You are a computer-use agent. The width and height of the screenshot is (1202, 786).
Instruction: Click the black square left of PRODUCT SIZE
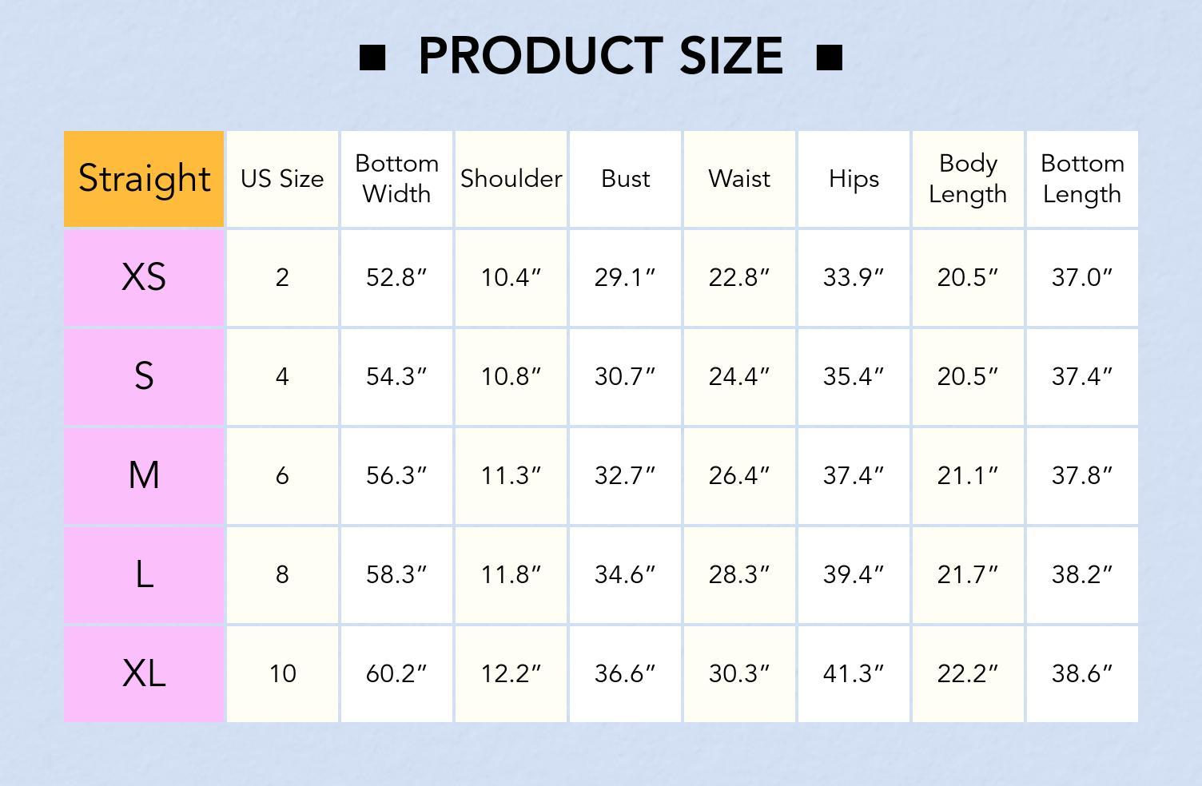[372, 58]
